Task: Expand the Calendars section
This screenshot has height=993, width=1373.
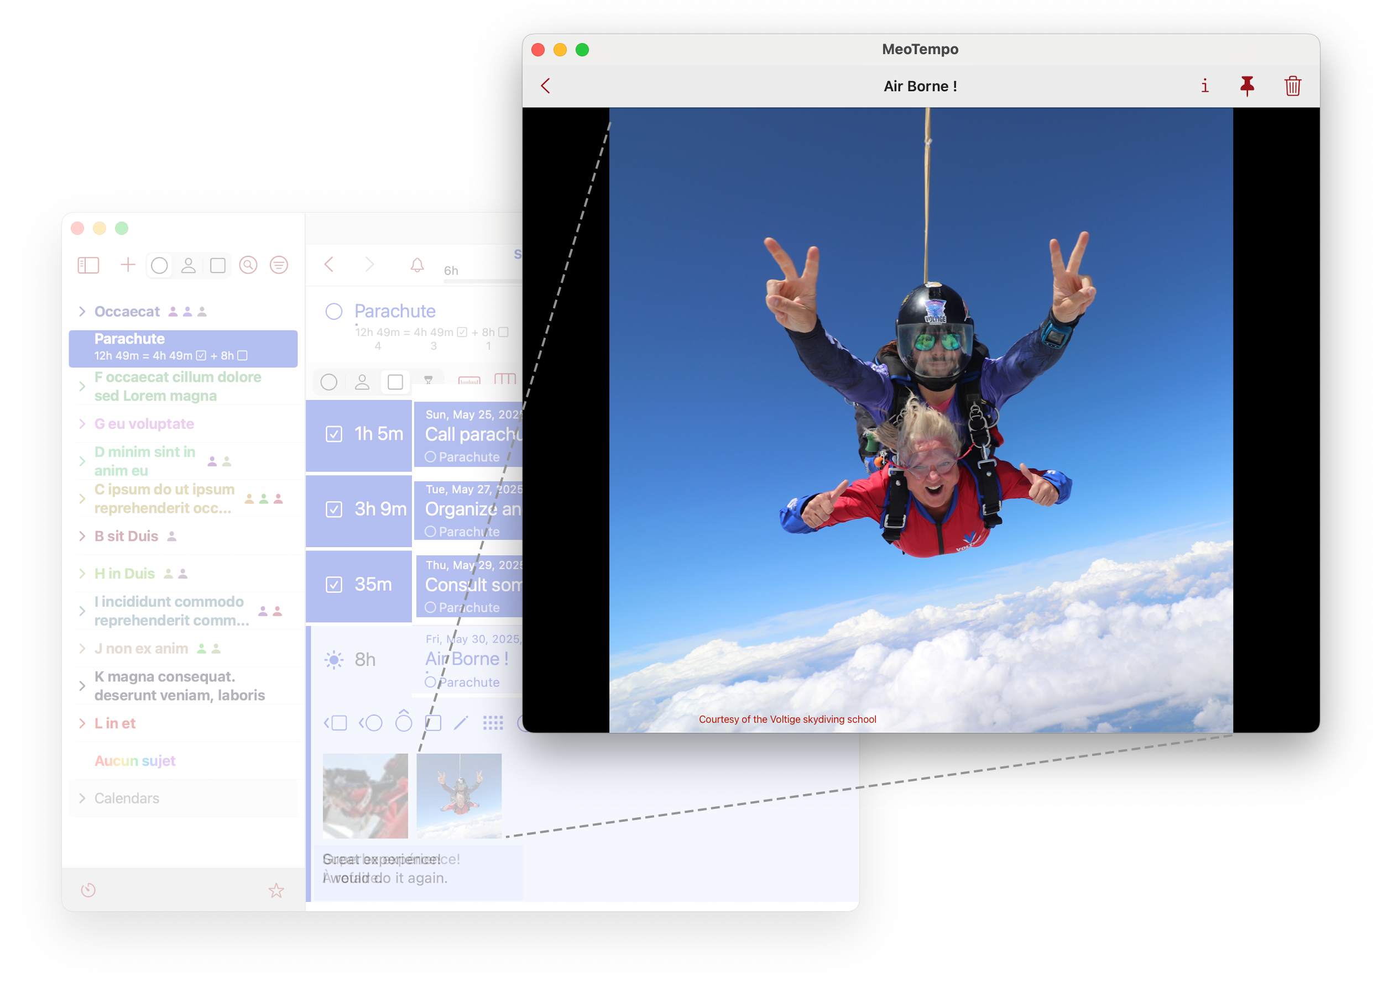Action: [x=82, y=798]
